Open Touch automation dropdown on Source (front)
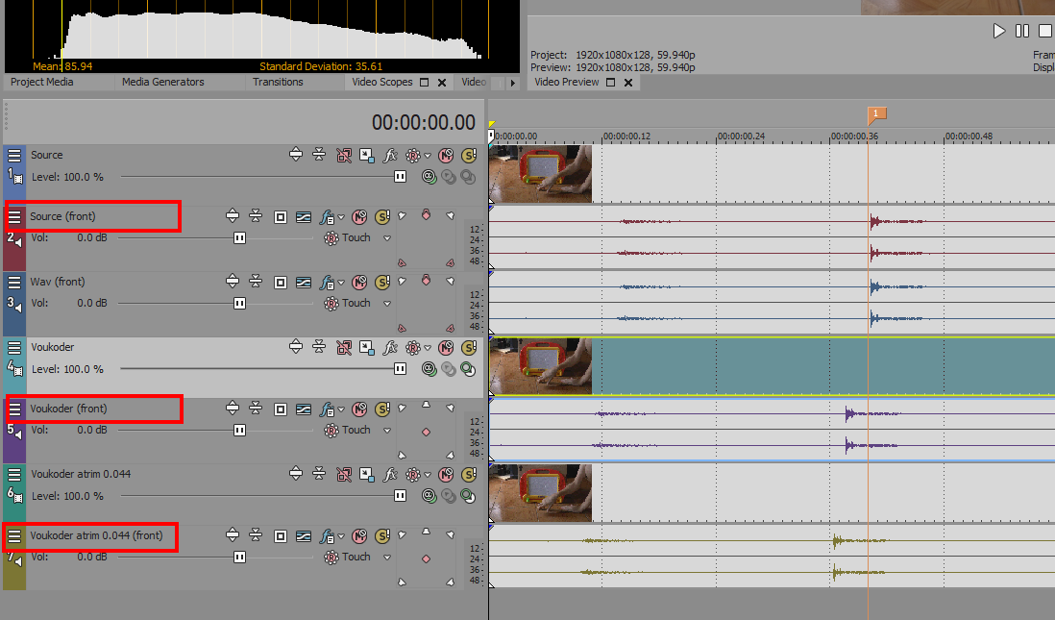1055x620 pixels. (x=387, y=238)
